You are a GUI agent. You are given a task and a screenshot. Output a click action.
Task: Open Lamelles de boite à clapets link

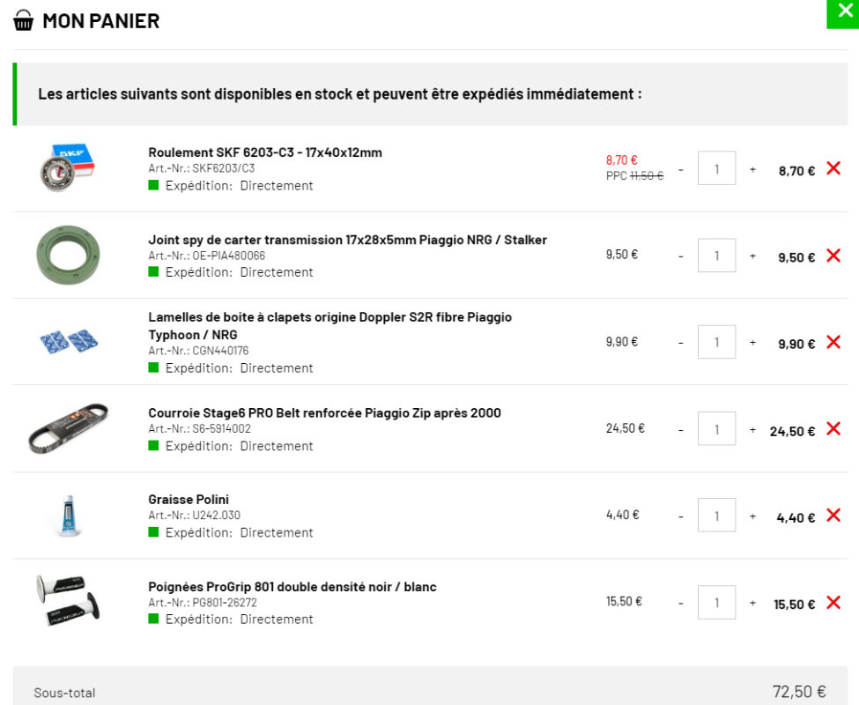(330, 326)
